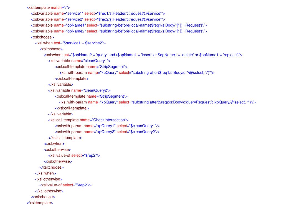Click the xsl:template match="/" opening line

coord(48,7)
